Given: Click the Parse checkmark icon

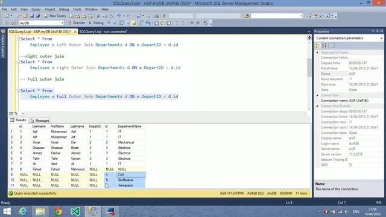Looking at the screenshot, I should (x=115, y=23).
